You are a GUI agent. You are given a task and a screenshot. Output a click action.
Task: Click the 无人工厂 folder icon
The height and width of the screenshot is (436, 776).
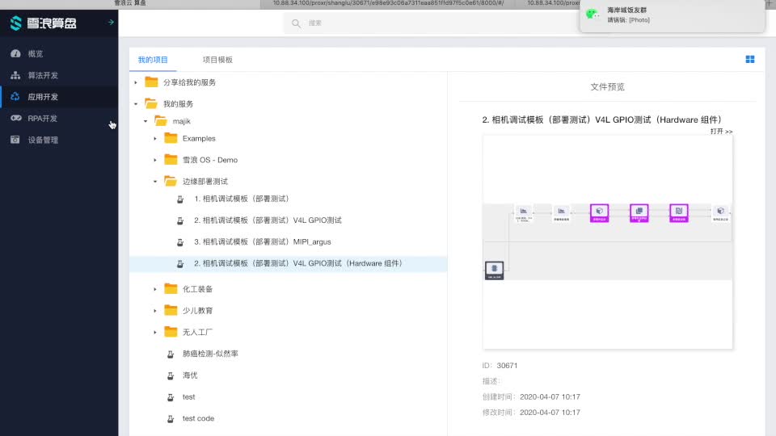(x=171, y=332)
